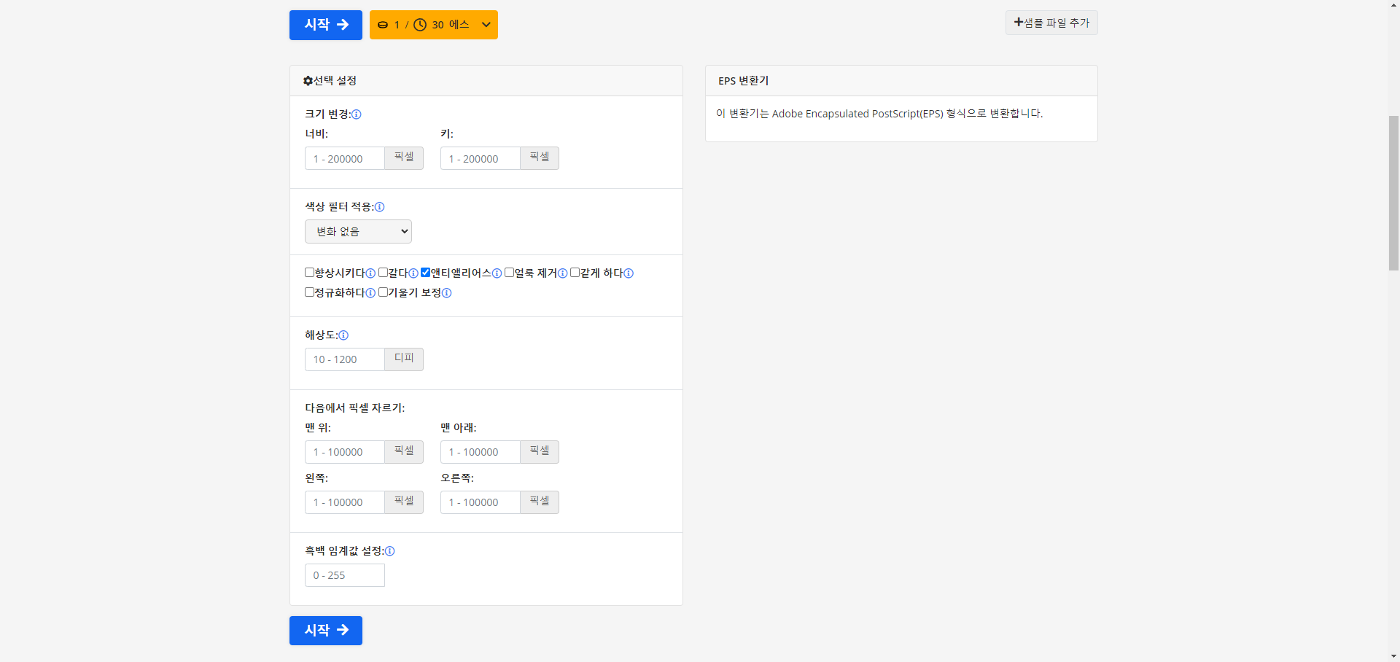The width and height of the screenshot is (1400, 662).
Task: Click the page vertical scrollbar thumb
Action: point(1393,192)
